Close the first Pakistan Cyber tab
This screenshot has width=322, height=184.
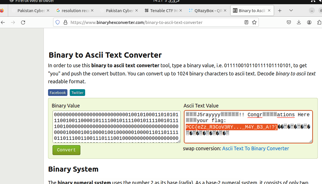coord(48,11)
